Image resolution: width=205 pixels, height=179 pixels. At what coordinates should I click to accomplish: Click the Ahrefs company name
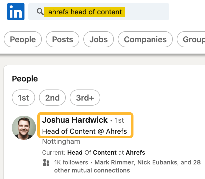(136, 152)
